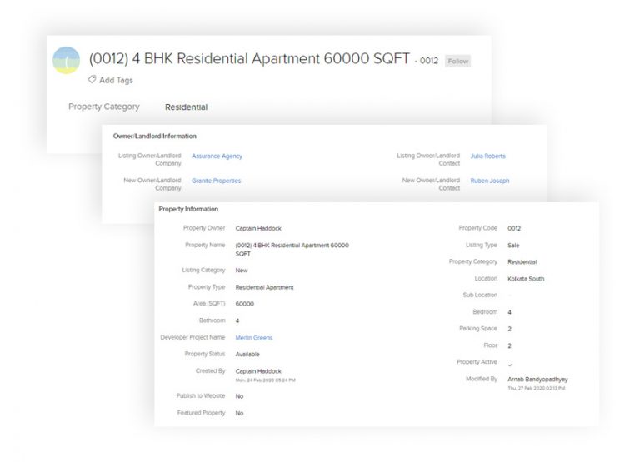The image size is (640, 462).
Task: Click the Featured Property No value
Action: point(239,413)
